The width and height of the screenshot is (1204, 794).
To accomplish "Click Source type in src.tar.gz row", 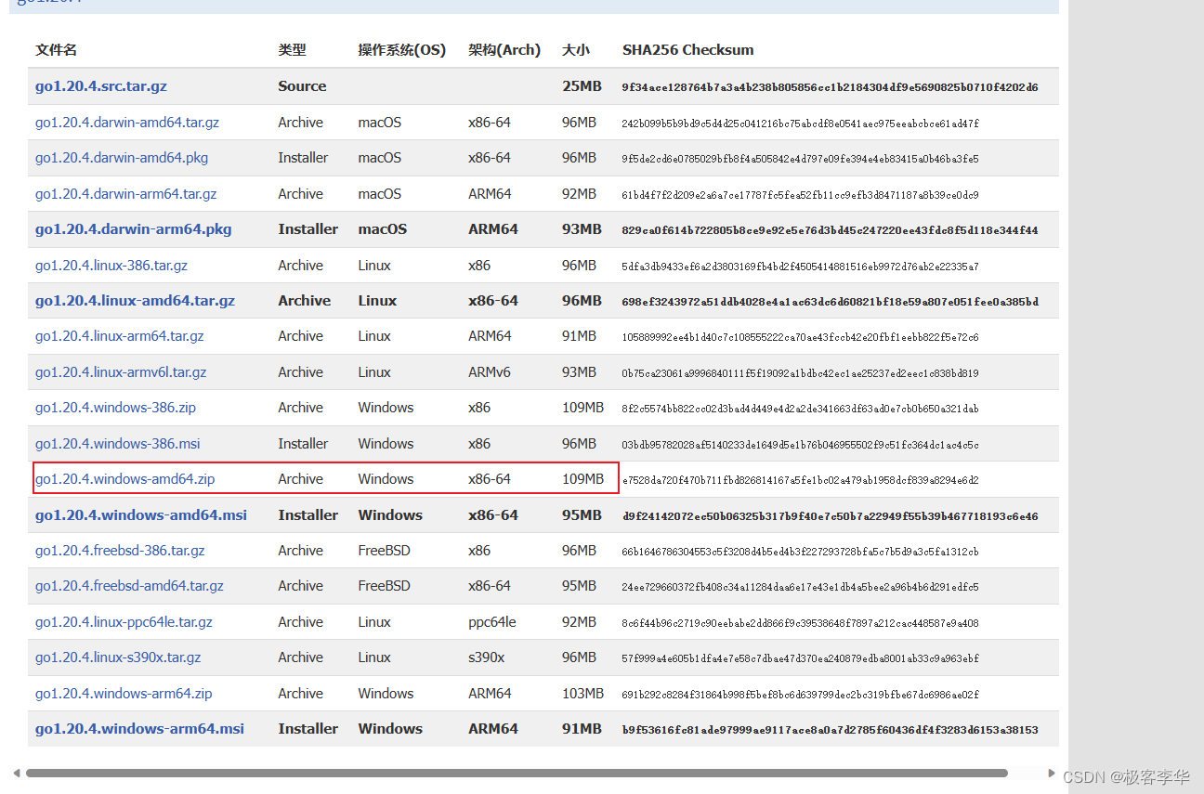I will [x=302, y=86].
